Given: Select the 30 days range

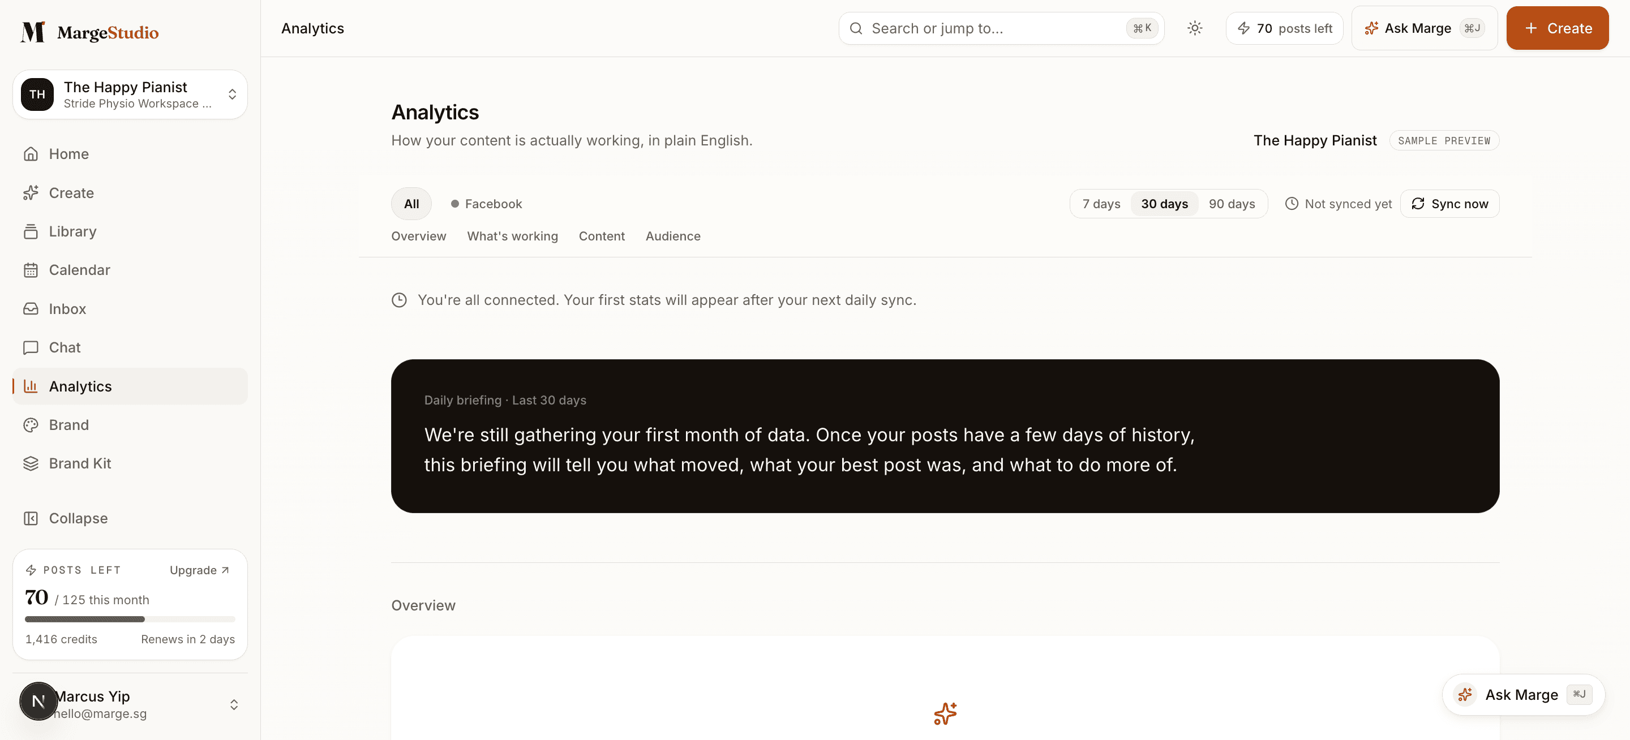Looking at the screenshot, I should (x=1164, y=204).
